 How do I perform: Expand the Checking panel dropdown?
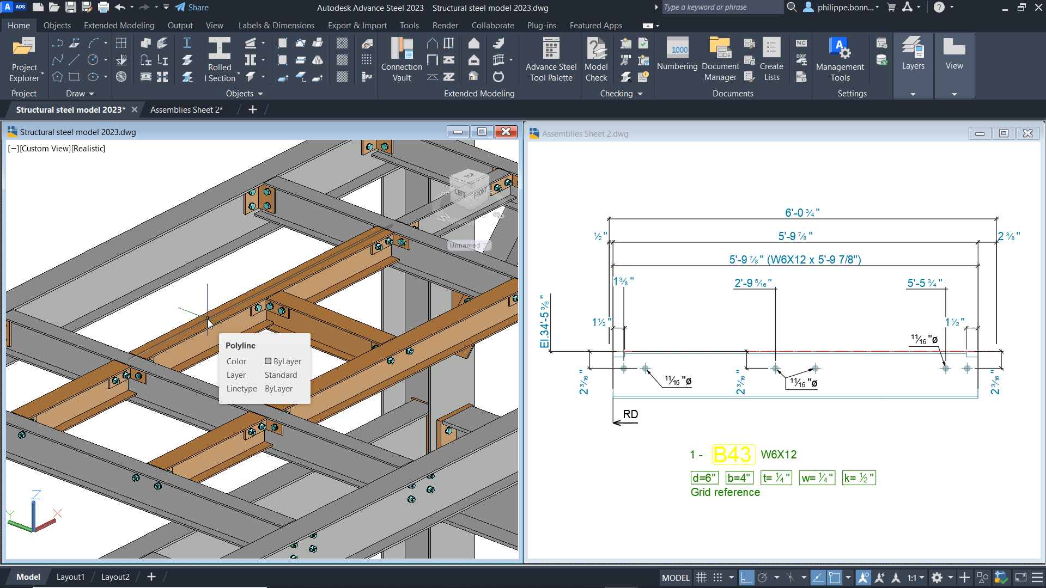point(621,94)
